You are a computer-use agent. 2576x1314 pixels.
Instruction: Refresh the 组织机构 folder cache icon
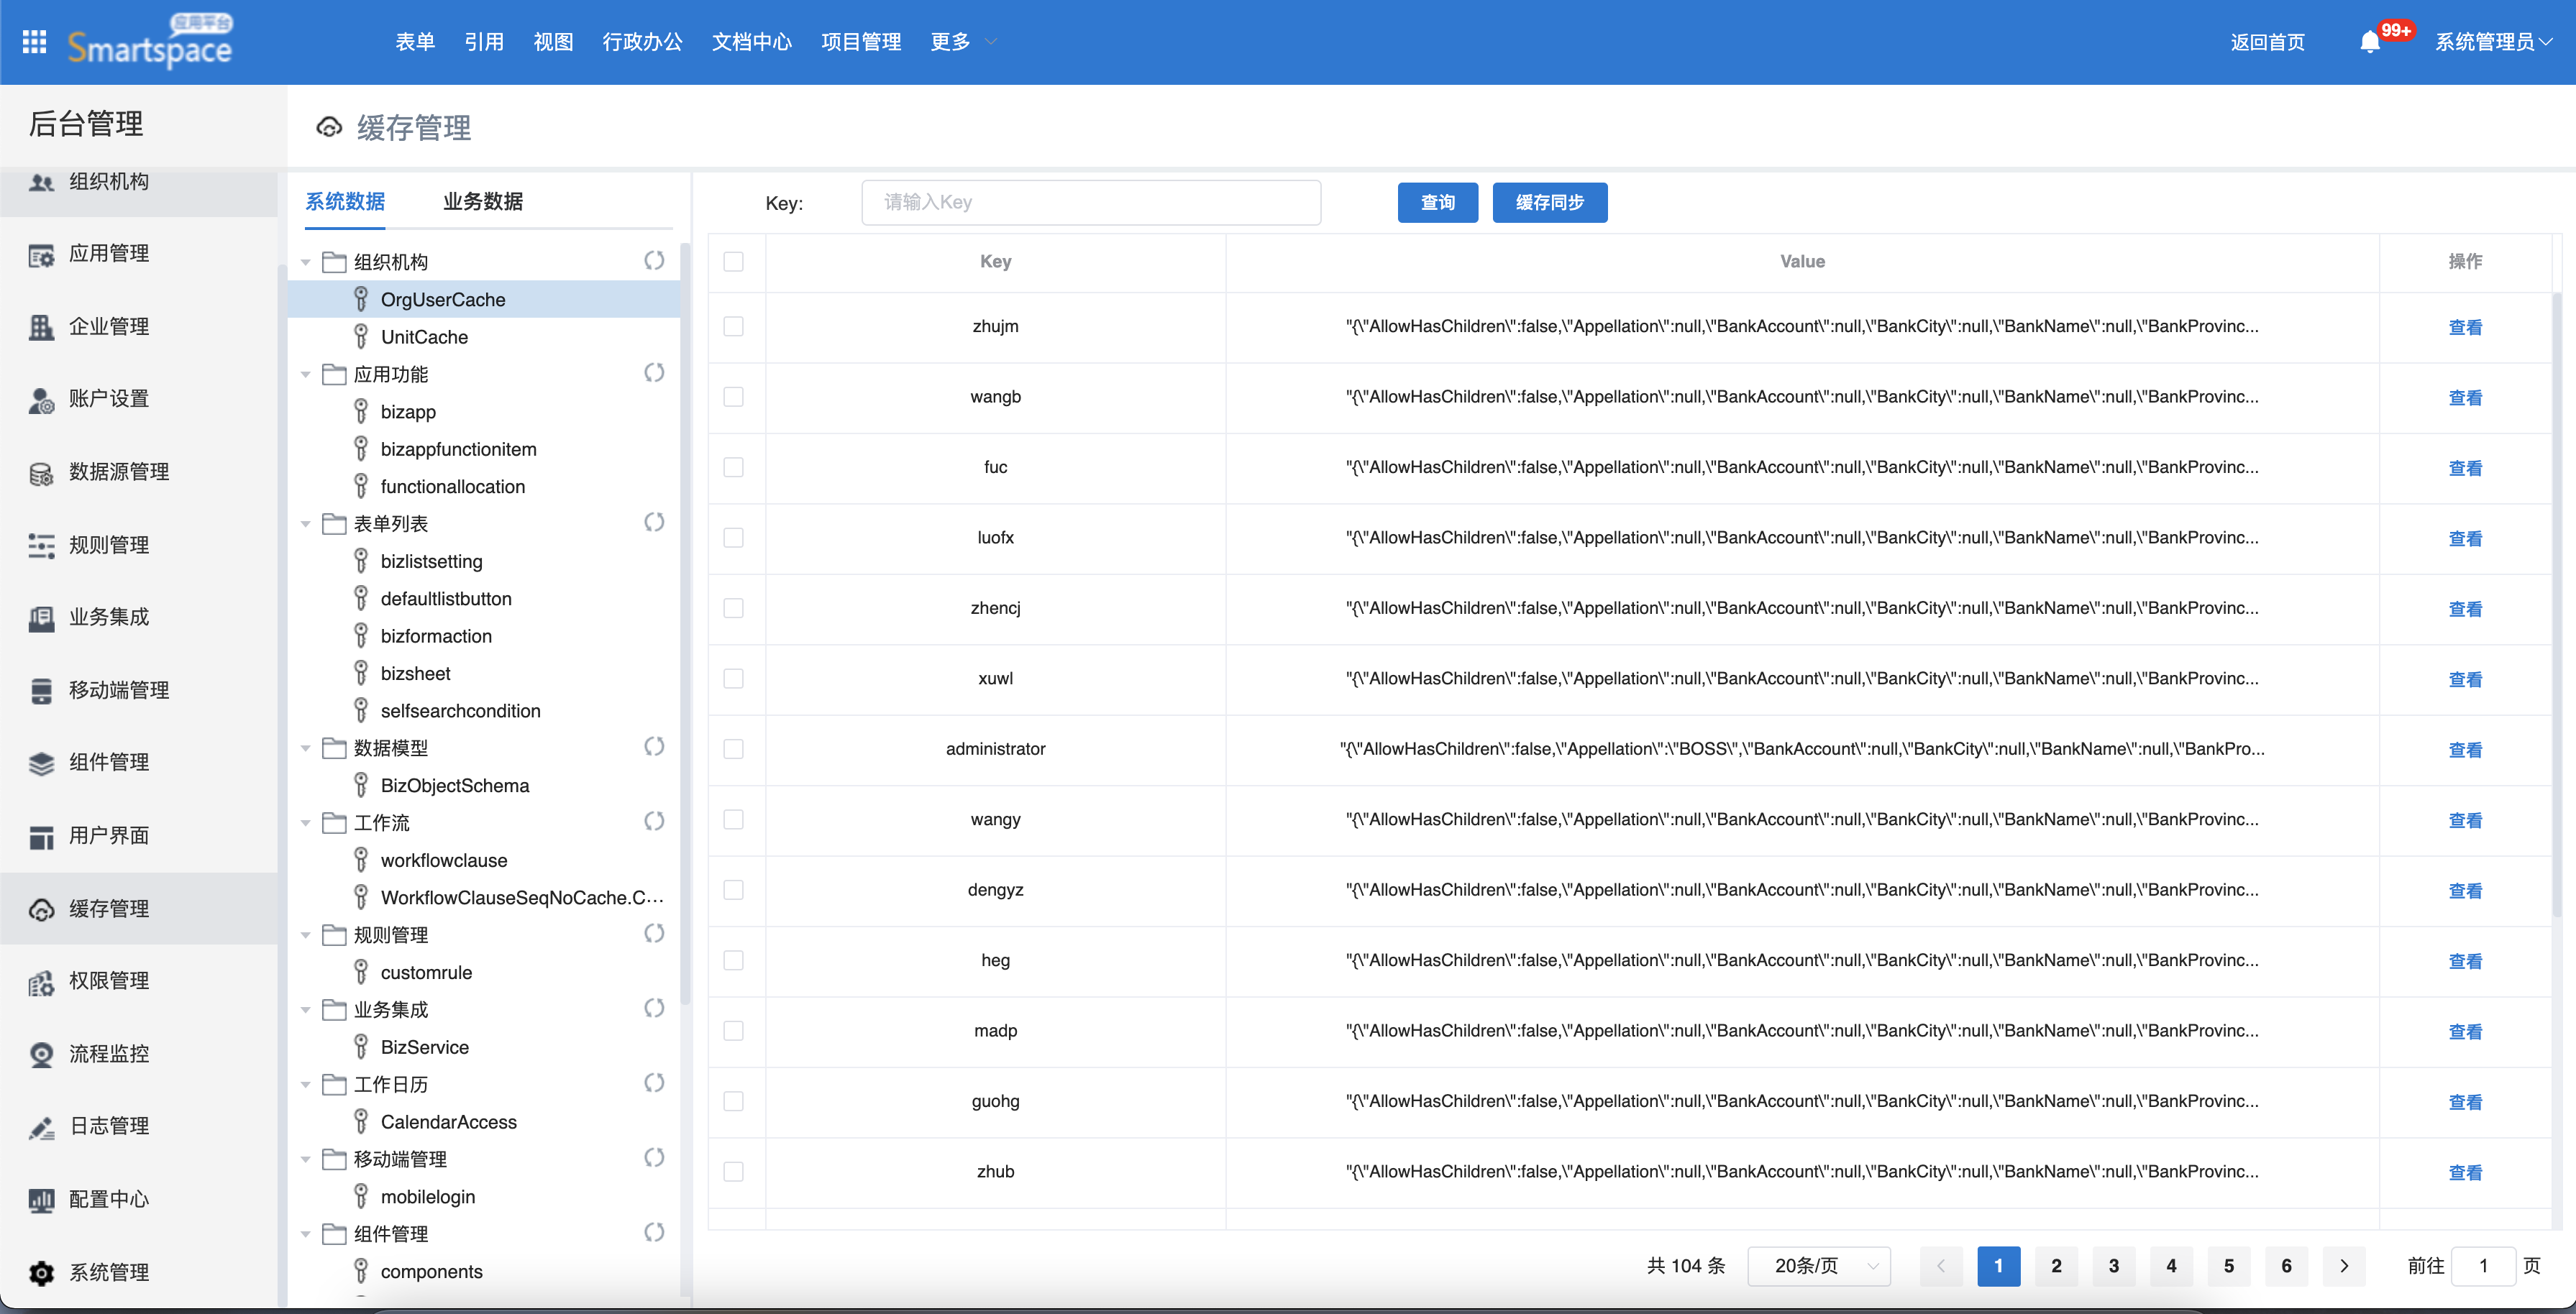pyautogui.click(x=654, y=259)
